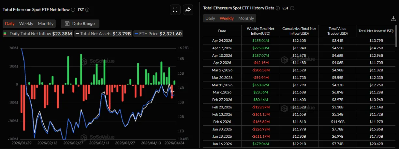Click the Apr 24,2026 table row date
Image resolution: width=399 pixels, height=149 pixels.
click(x=222, y=41)
